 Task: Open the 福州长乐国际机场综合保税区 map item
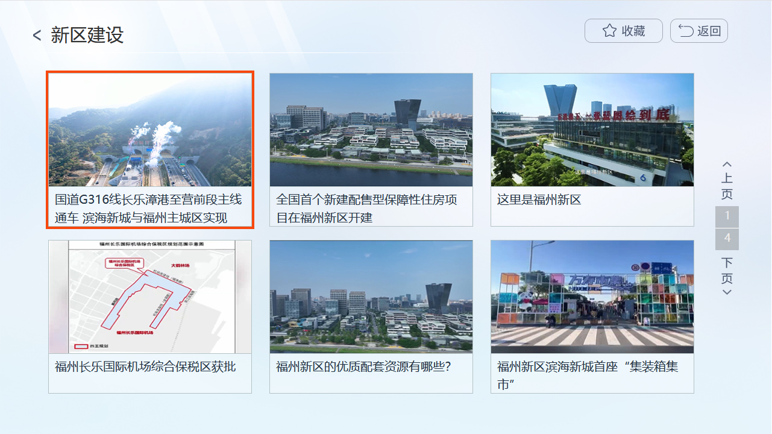point(149,297)
